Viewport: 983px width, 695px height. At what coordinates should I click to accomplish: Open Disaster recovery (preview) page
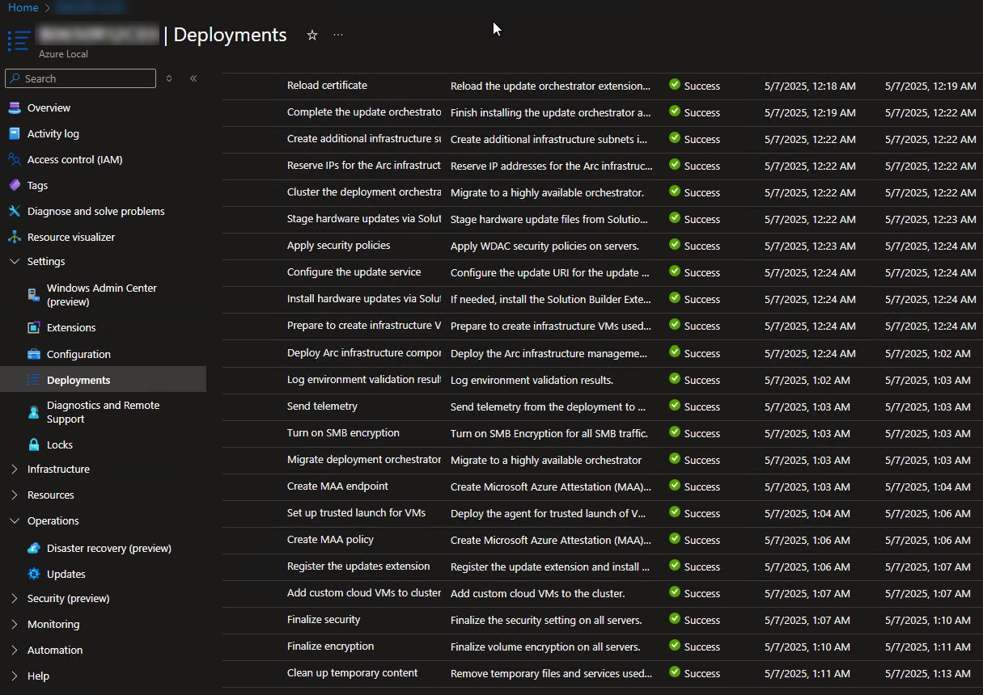[x=109, y=548]
